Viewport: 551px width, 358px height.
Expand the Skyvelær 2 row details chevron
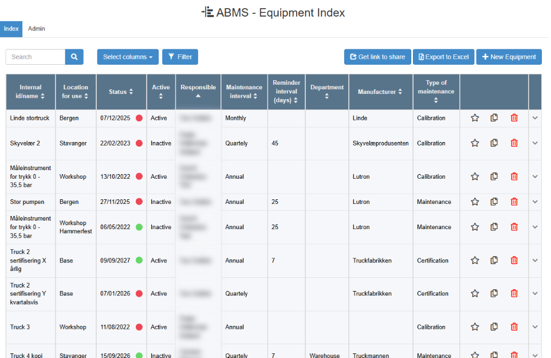[x=535, y=143]
